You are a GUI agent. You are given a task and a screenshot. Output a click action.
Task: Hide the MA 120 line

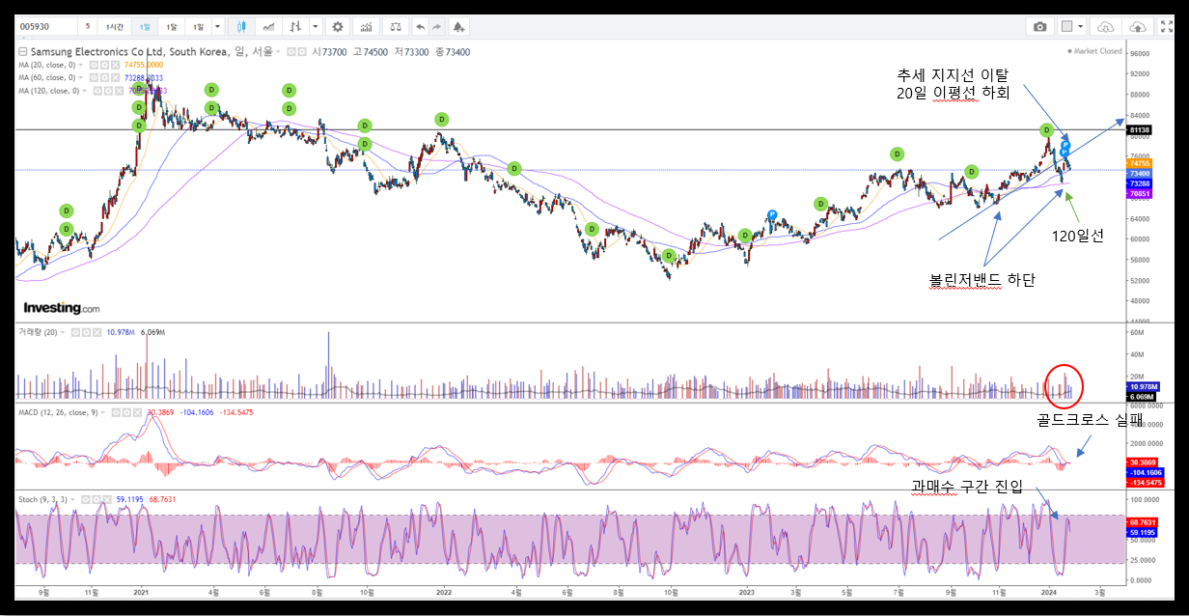[x=97, y=91]
